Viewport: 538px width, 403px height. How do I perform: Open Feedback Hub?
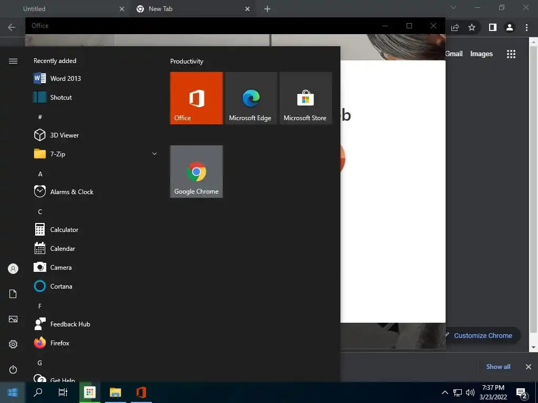click(x=95, y=324)
